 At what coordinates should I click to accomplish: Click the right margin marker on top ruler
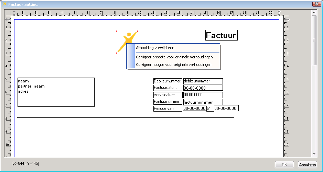pos(279,13)
